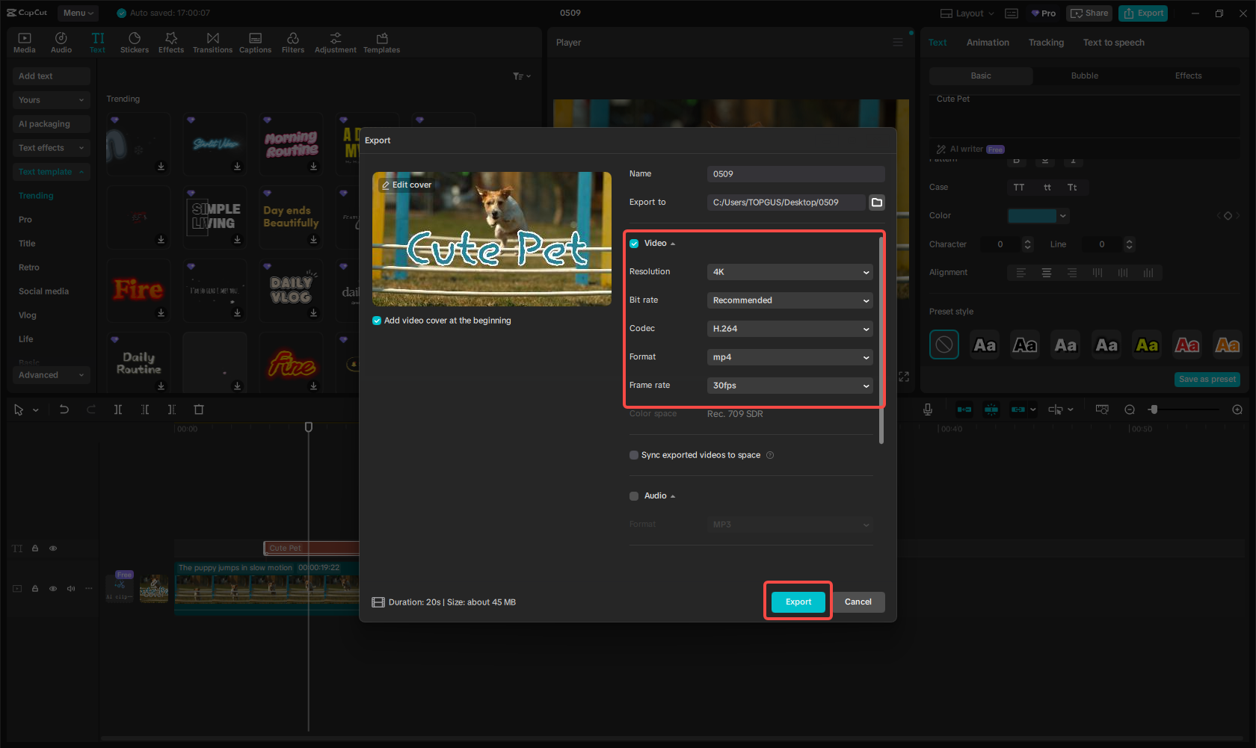Open the Captions panel

tap(255, 42)
